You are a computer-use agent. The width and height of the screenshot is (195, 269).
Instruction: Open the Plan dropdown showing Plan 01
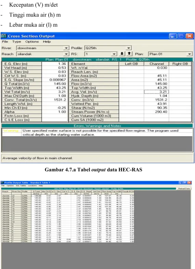[x=189, y=54]
